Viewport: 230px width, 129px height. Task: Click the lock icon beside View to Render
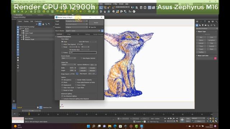pyautogui.click(x=102, y=31)
